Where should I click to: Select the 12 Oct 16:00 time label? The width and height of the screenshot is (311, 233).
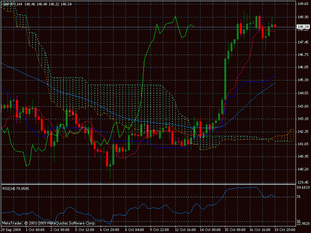185,230
